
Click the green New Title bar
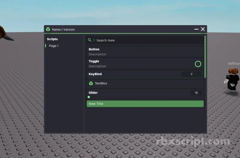coord(145,104)
